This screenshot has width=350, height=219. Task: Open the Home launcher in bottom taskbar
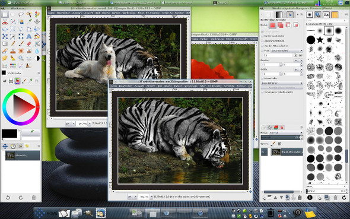point(46,213)
